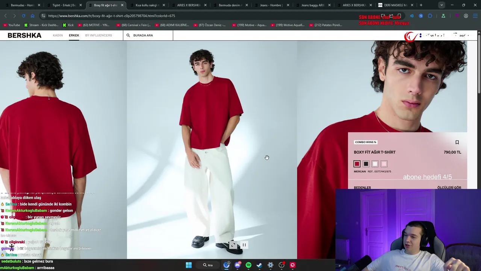The width and height of the screenshot is (481, 271).
Task: Open the Windows Start menu
Action: pos(189,265)
